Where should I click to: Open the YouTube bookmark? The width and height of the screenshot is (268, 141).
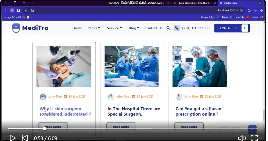tap(242, 17)
